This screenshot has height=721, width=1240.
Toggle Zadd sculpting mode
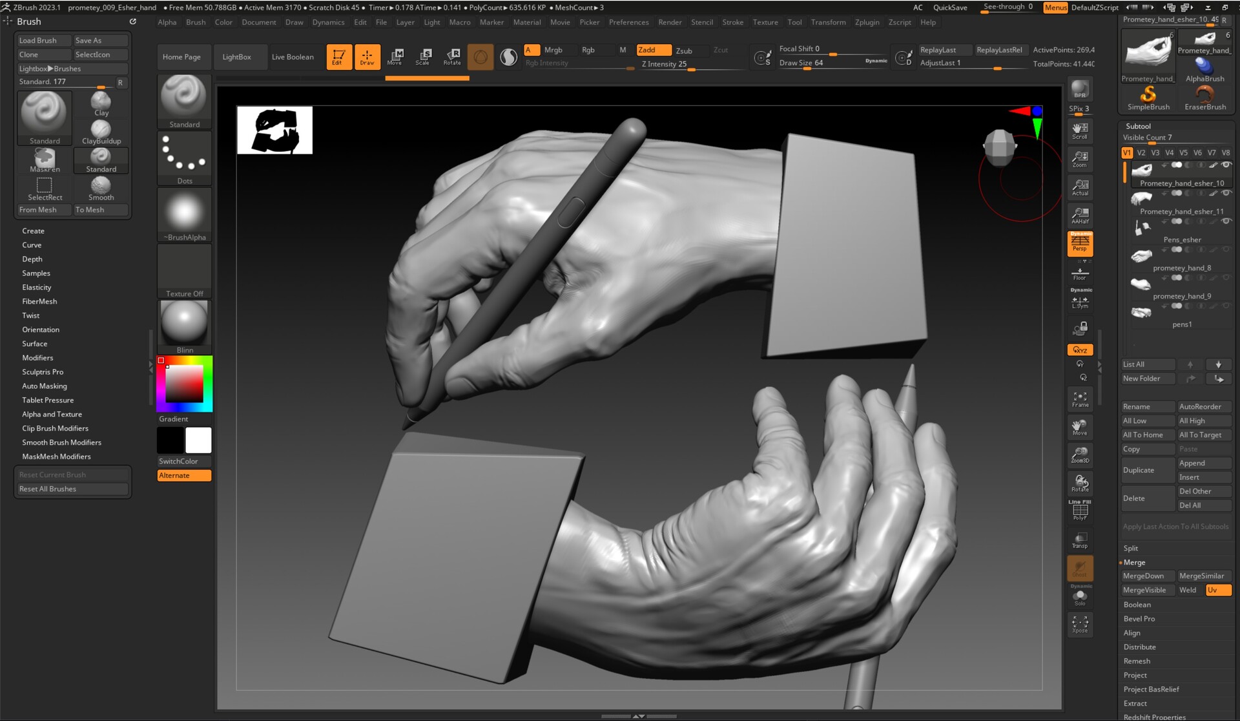point(653,50)
